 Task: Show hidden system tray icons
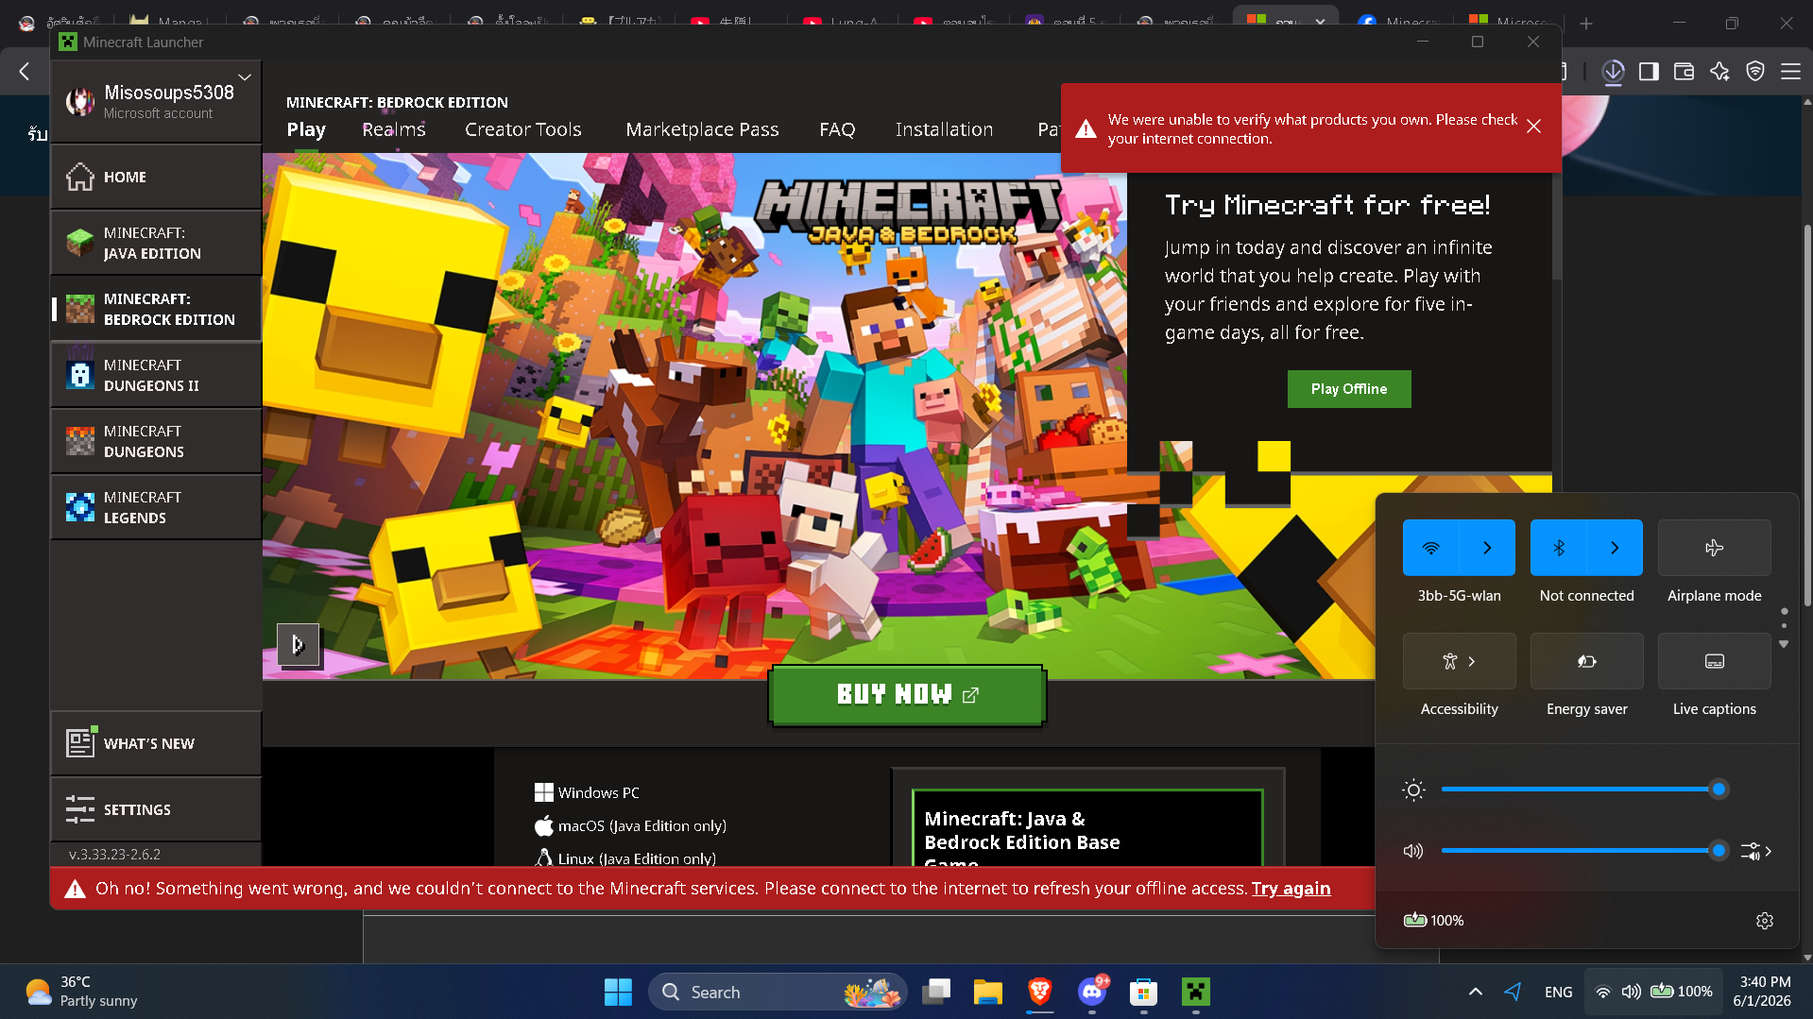click(1475, 992)
